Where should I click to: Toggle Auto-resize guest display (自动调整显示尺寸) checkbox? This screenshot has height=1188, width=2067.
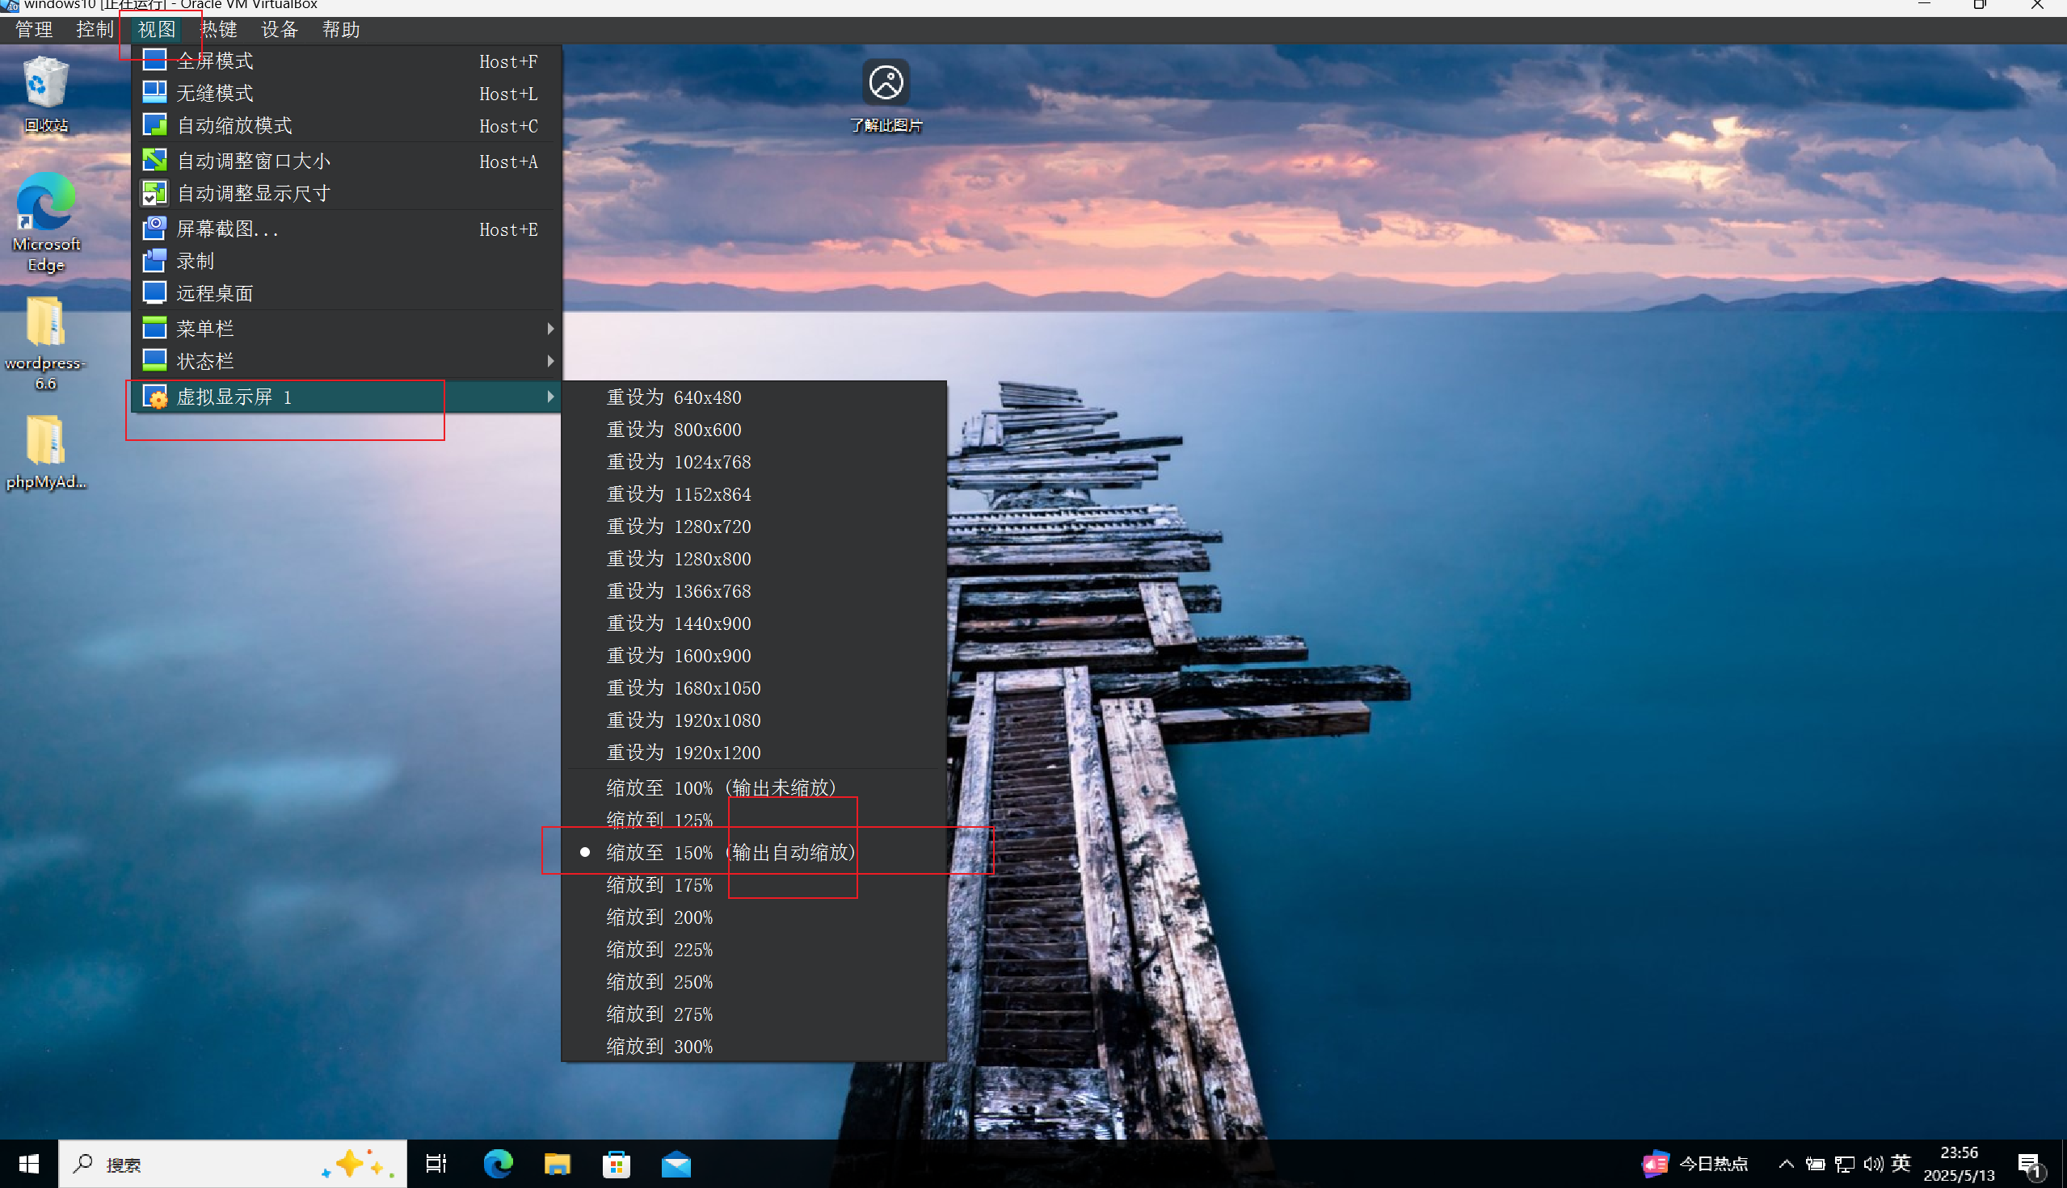tap(154, 193)
